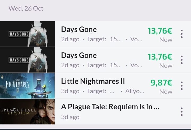Open first Days Gone title link

coord(79,30)
